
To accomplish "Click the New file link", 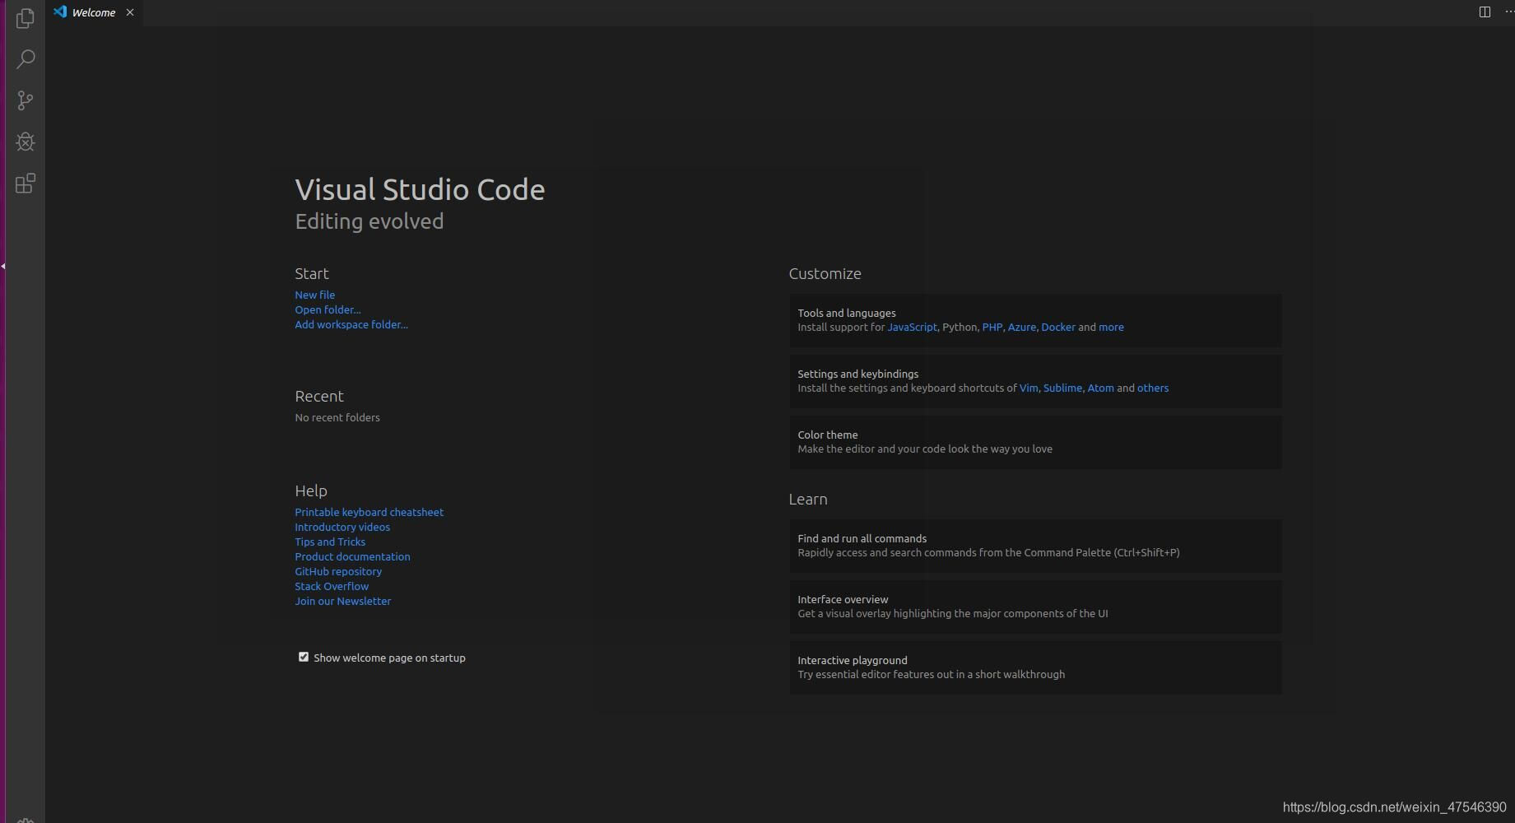I will click(x=315, y=295).
